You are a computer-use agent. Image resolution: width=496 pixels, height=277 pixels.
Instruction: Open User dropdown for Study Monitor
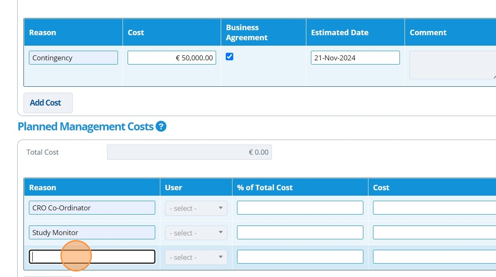[x=196, y=233]
